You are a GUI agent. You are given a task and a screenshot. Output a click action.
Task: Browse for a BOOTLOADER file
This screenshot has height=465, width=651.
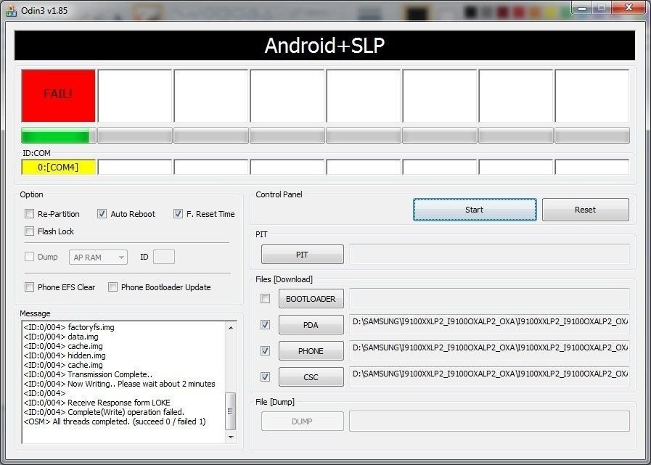tap(311, 299)
